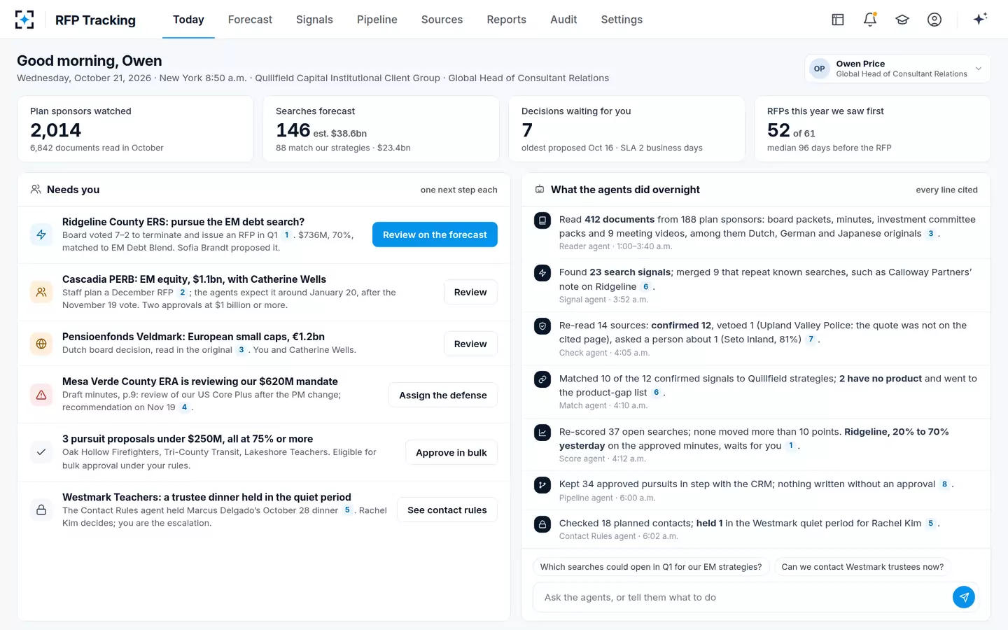Click the Needs you people icon
The image size is (1008, 630).
tap(36, 189)
